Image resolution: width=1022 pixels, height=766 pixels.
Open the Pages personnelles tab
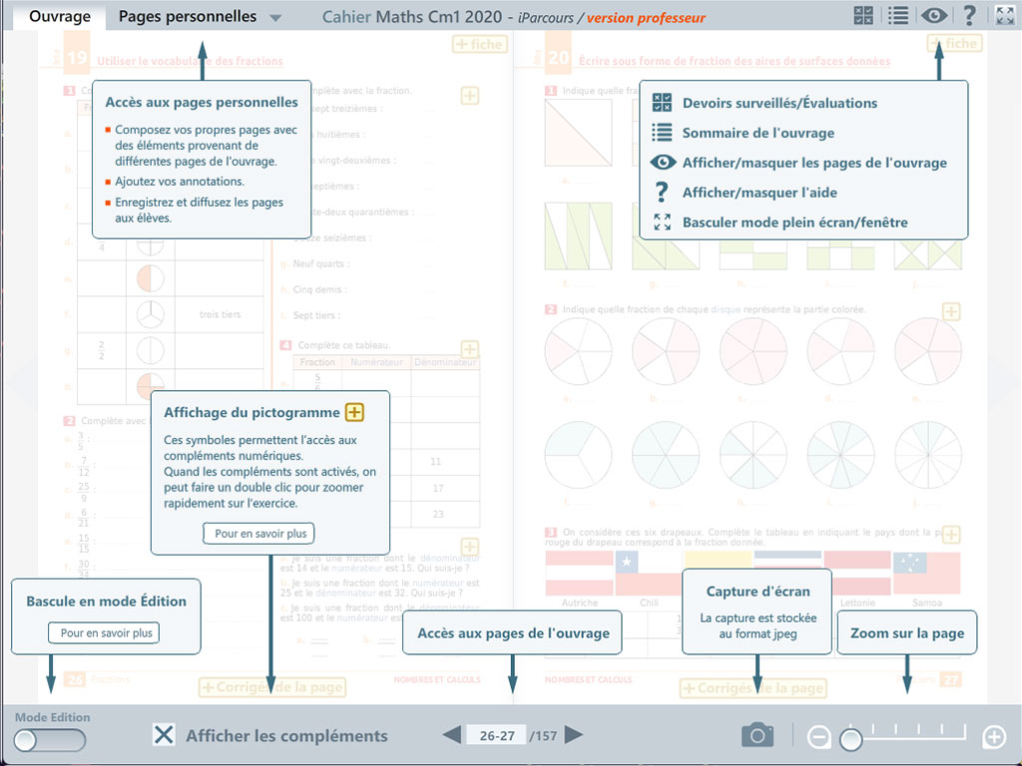188,17
